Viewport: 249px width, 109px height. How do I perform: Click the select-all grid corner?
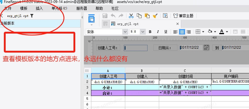[x=87, y=70]
